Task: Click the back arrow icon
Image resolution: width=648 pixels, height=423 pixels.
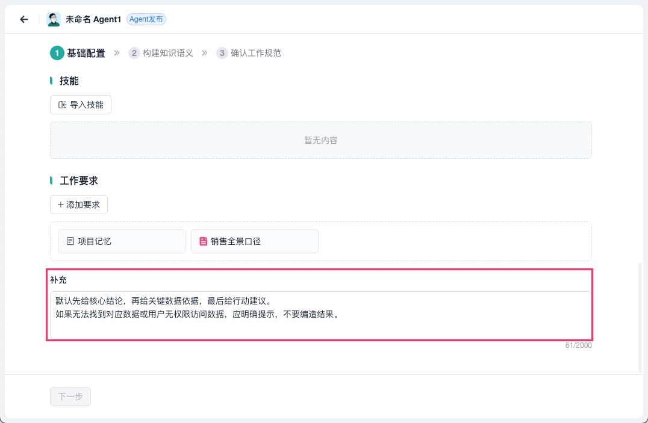Action: (24, 19)
